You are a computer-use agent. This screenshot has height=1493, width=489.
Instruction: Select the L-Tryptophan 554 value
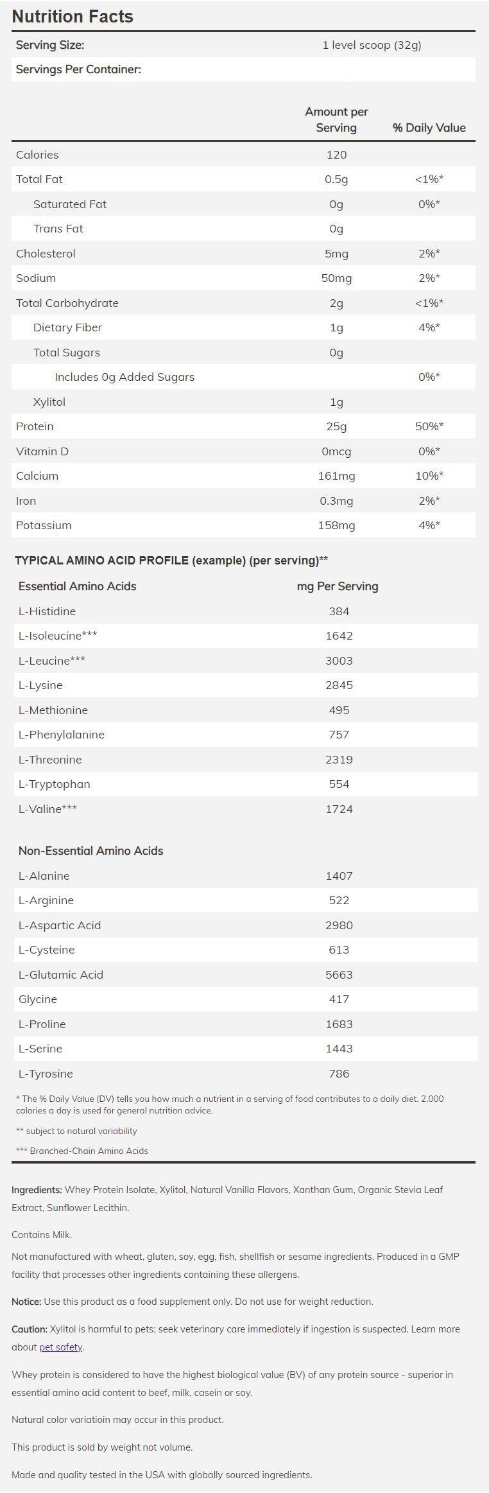(339, 784)
